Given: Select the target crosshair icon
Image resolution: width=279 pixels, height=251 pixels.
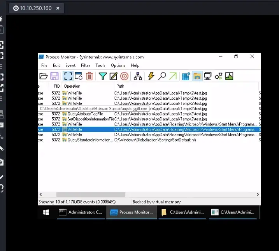Looking at the screenshot, I should pos(124,76).
